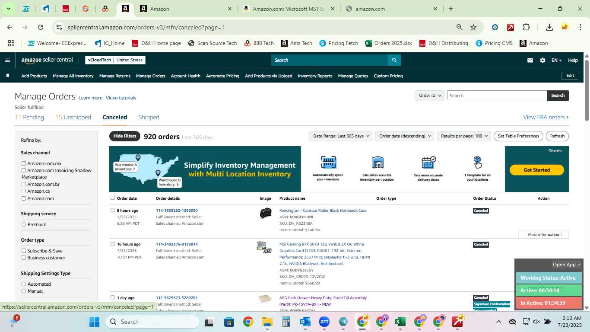
Task: Open the Windows Start button
Action: 94,322
